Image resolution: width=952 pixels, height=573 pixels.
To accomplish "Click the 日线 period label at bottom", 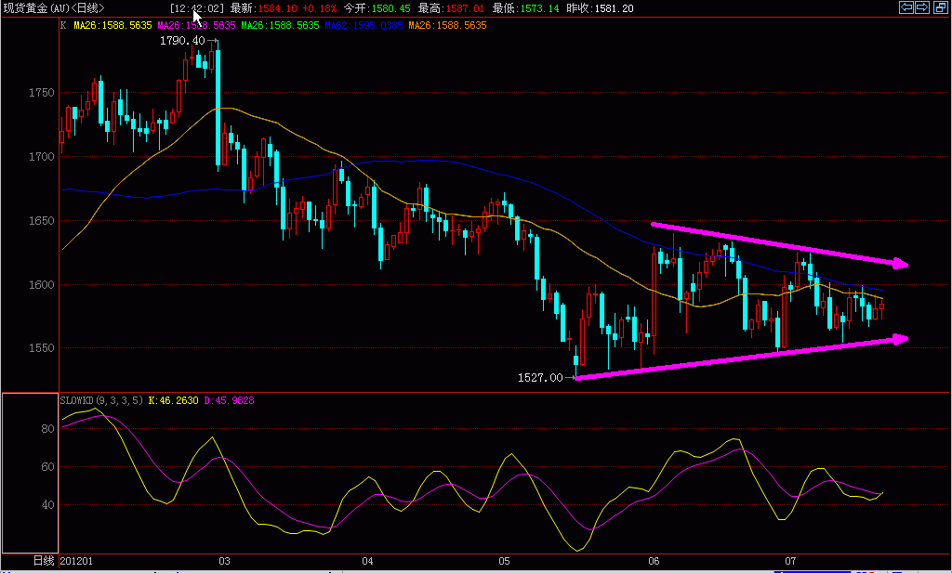I will (44, 561).
